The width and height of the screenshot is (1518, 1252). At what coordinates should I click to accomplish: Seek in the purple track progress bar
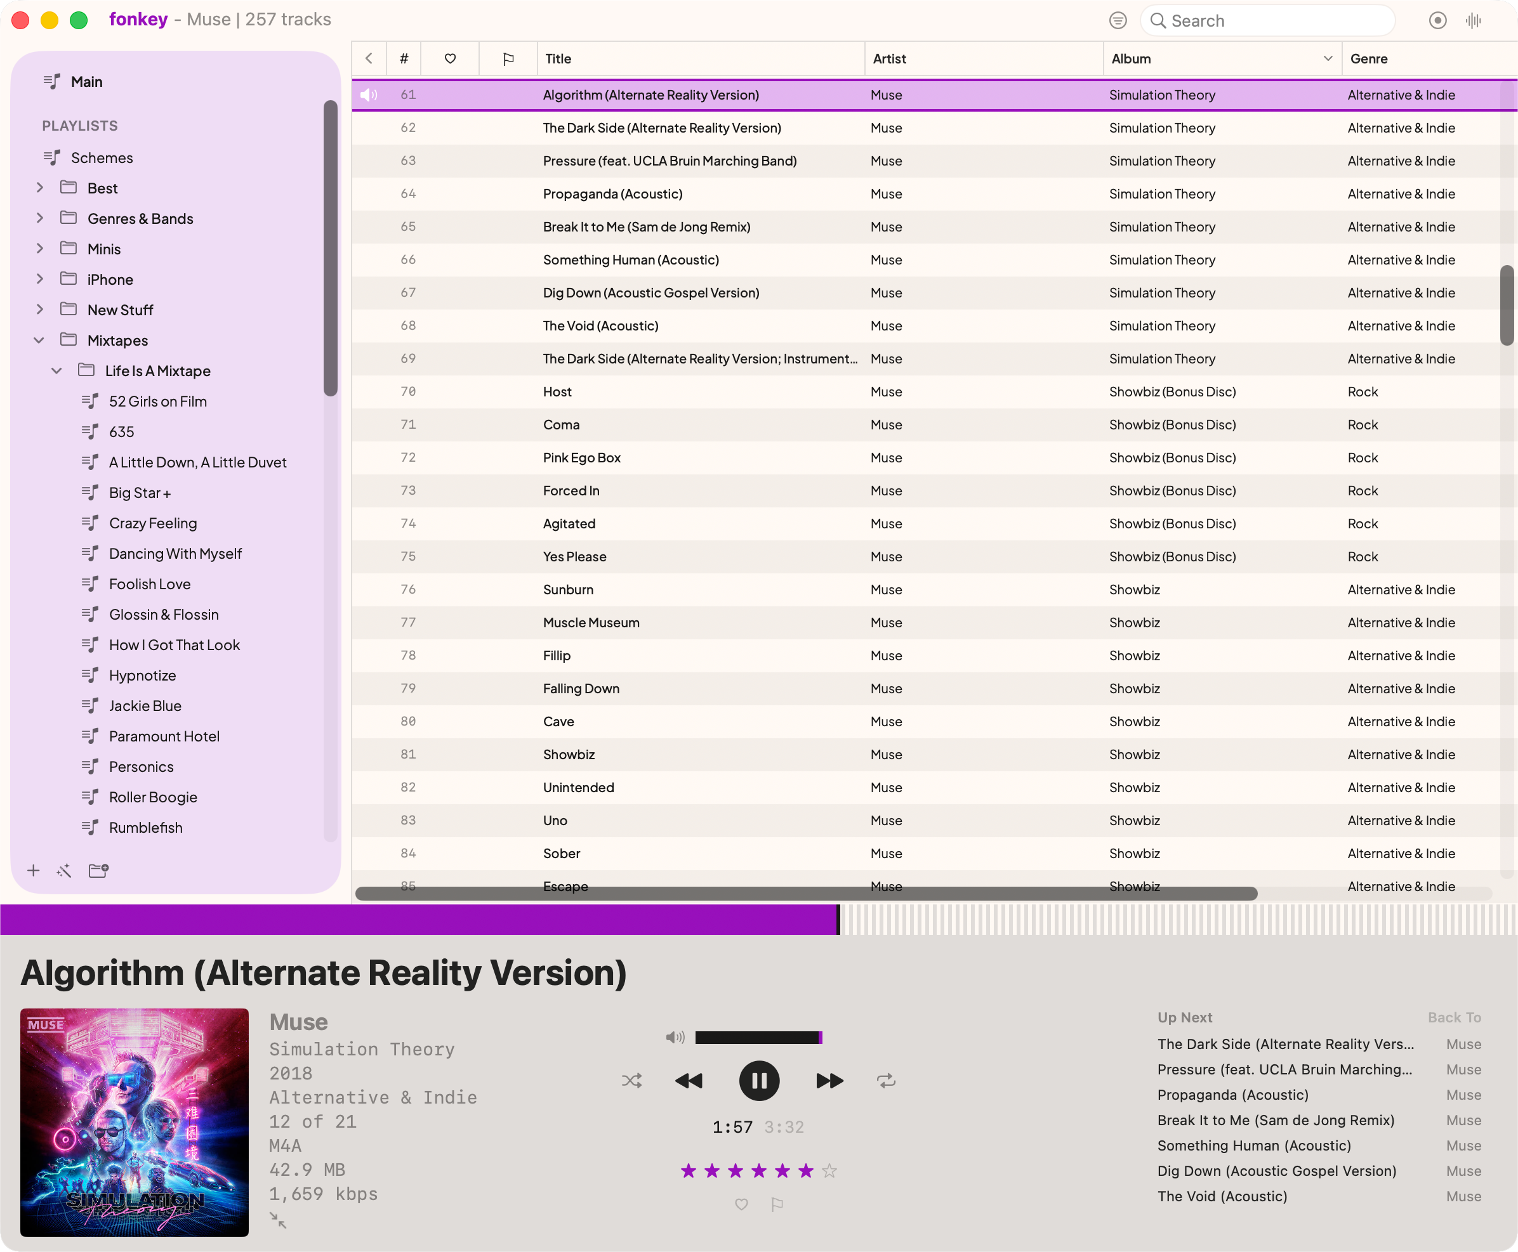[759, 919]
